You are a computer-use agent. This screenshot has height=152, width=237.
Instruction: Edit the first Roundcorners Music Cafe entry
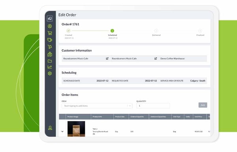coord(107,58)
